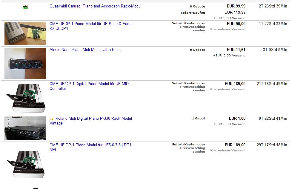Click the piano keys and circuit board photo thumbnail

click(x=25, y=33)
